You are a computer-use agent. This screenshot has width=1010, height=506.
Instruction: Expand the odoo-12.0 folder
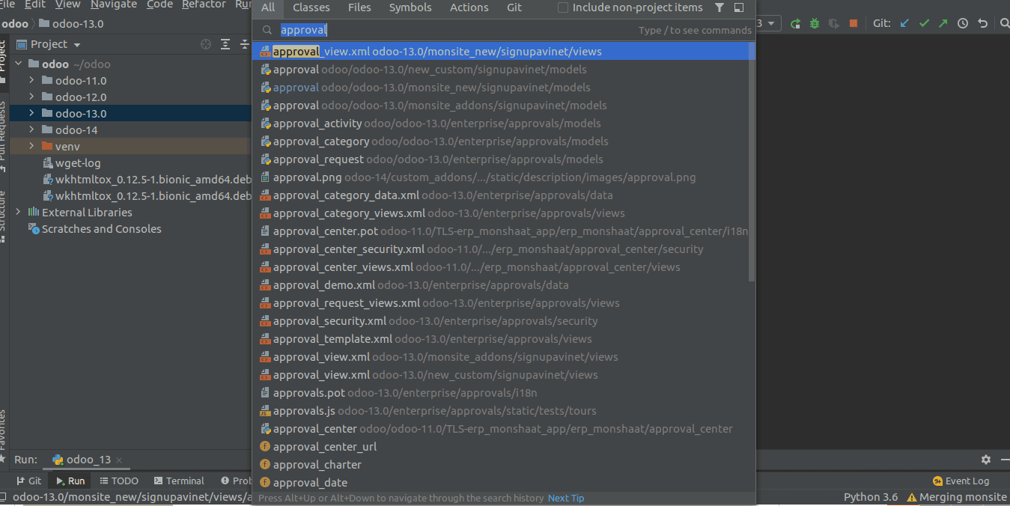pos(32,97)
